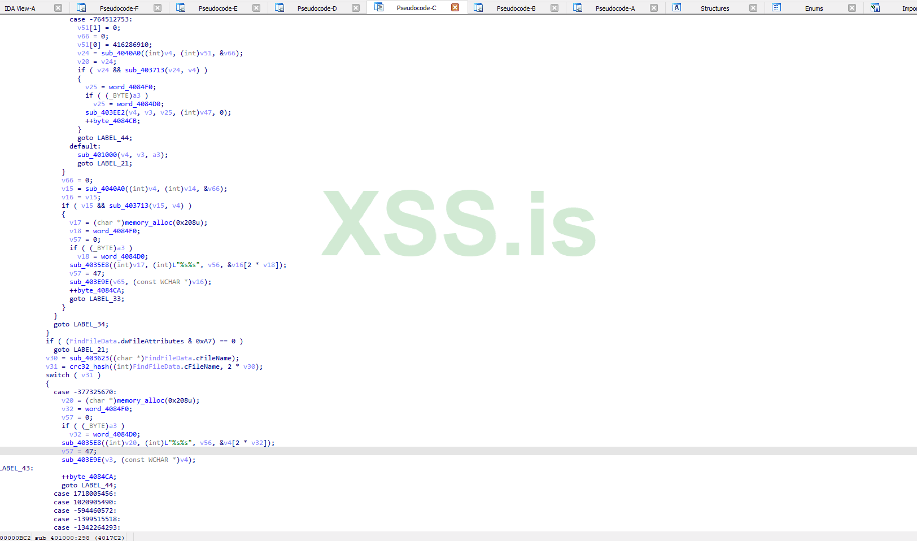Click the line 'case -1399515518:'
The height and width of the screenshot is (541, 917).
click(x=87, y=519)
